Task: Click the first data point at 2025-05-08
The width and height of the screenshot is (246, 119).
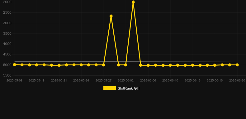Action: pos(15,64)
